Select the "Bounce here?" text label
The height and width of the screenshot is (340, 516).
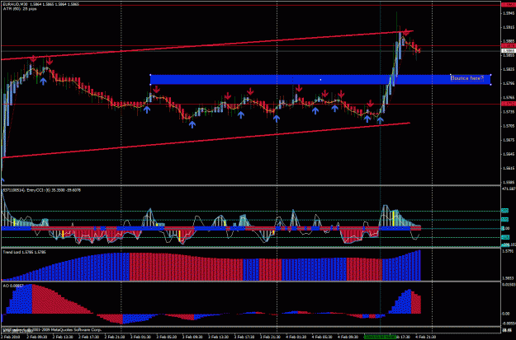tap(467, 78)
